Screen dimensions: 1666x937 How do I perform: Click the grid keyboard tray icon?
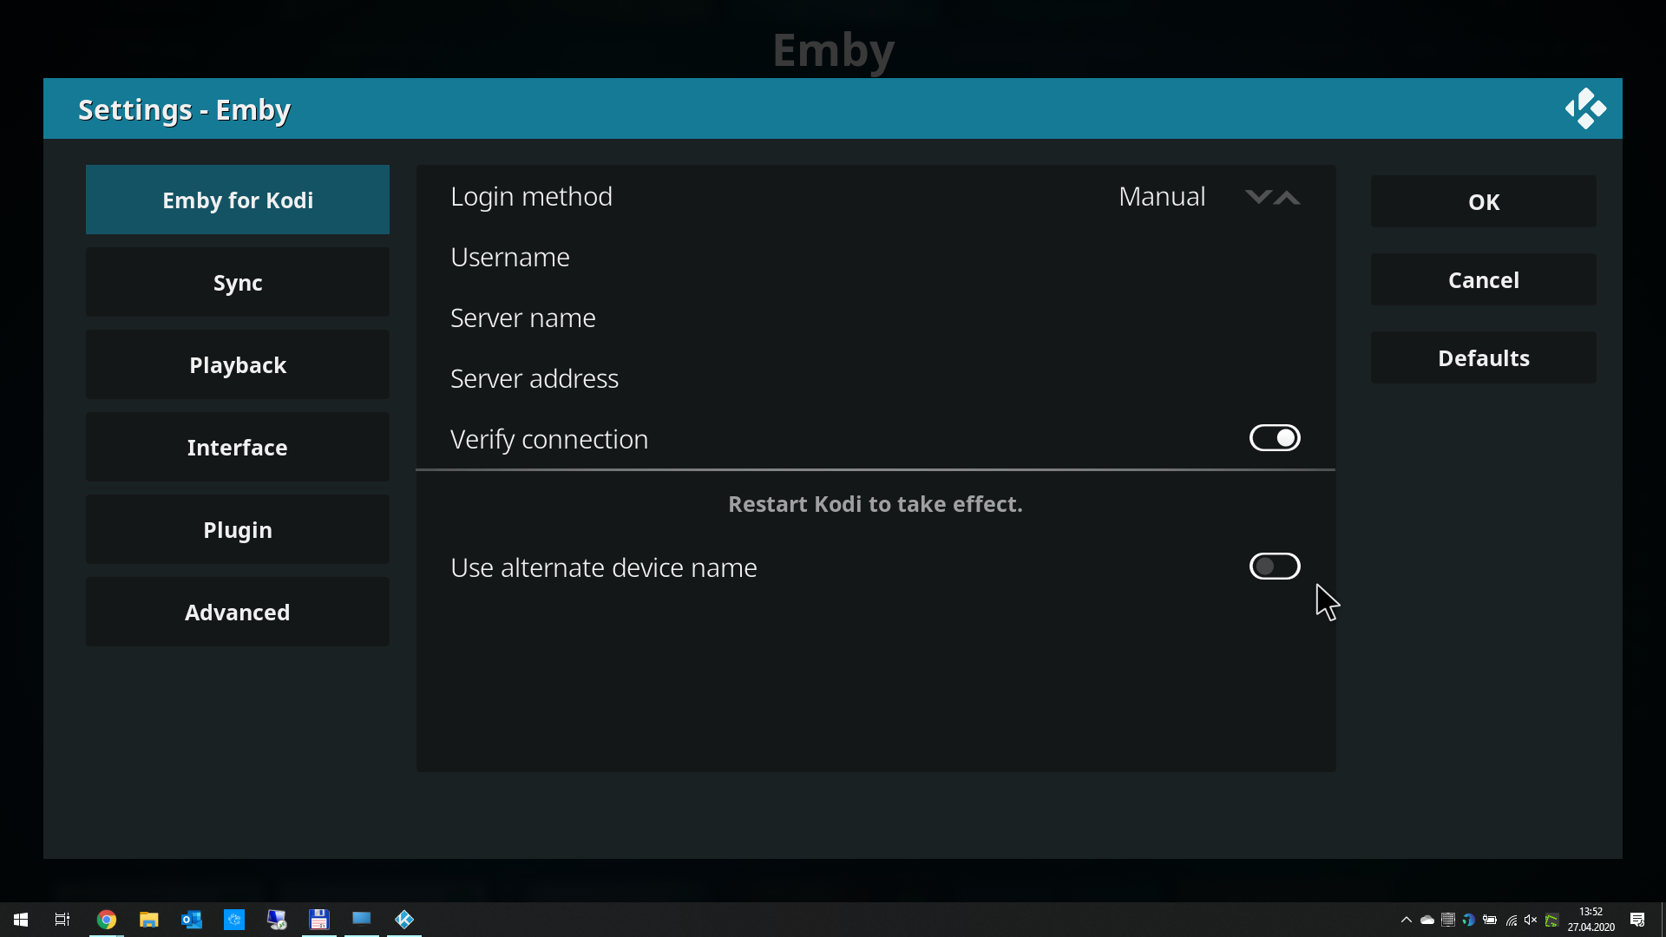click(x=1448, y=920)
